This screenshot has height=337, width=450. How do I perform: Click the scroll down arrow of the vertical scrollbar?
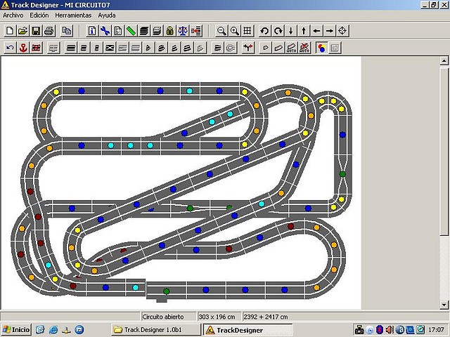tap(444, 305)
